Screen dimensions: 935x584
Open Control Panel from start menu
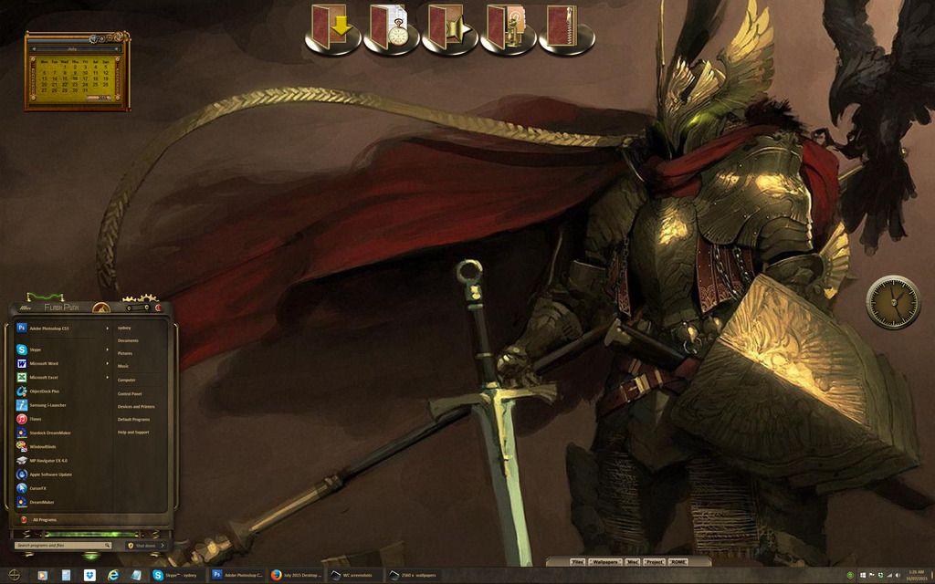130,394
